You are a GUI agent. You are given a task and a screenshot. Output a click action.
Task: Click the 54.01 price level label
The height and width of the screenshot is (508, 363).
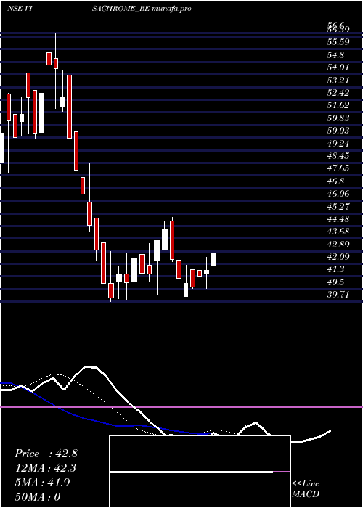(338, 67)
